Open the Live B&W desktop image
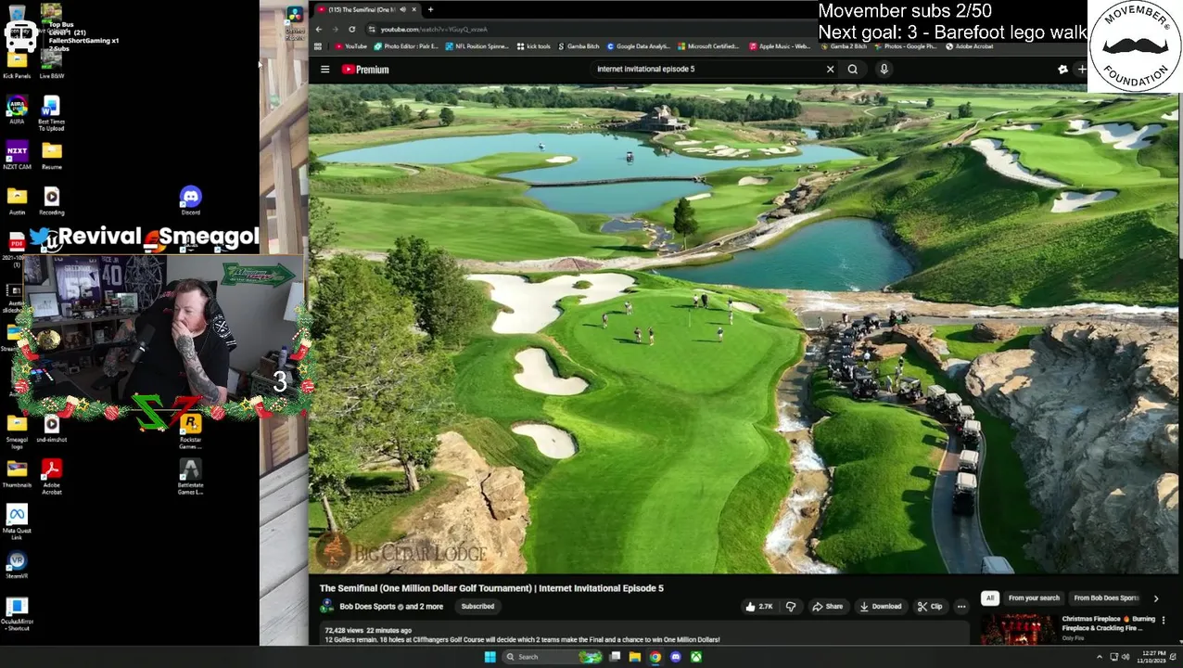Image resolution: width=1183 pixels, height=668 pixels. [51, 65]
